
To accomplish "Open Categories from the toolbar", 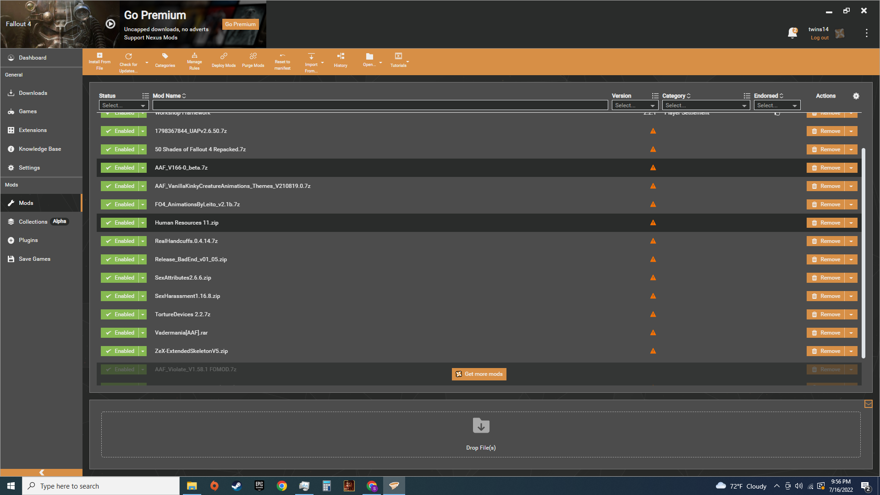I will pos(165,60).
